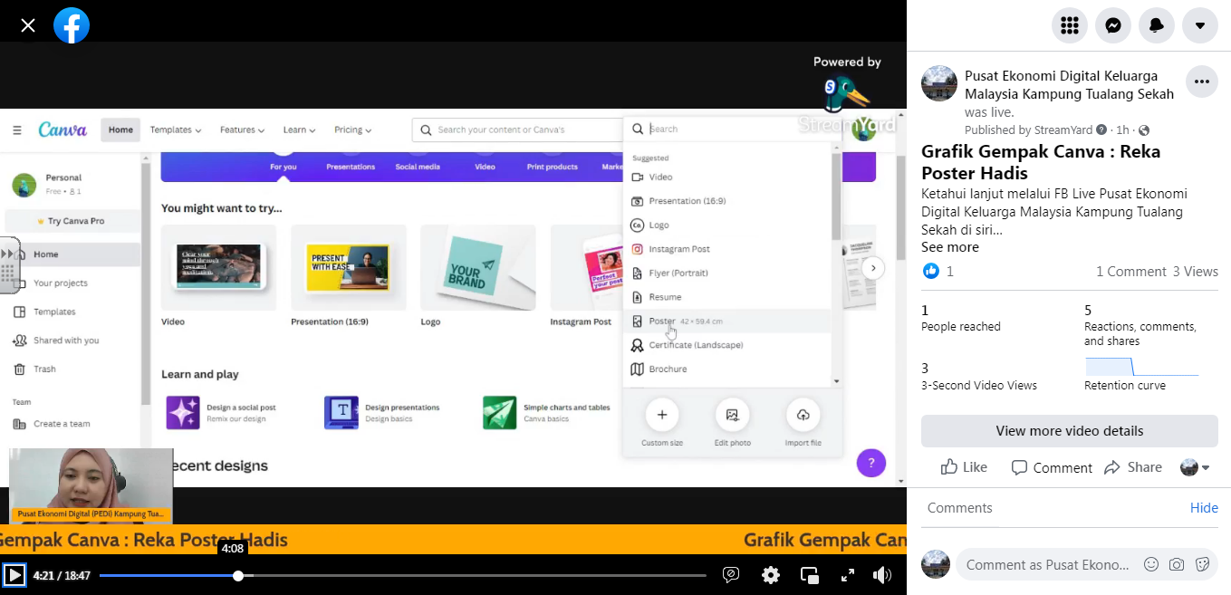Open the Logo design thumbnail

click(x=478, y=267)
